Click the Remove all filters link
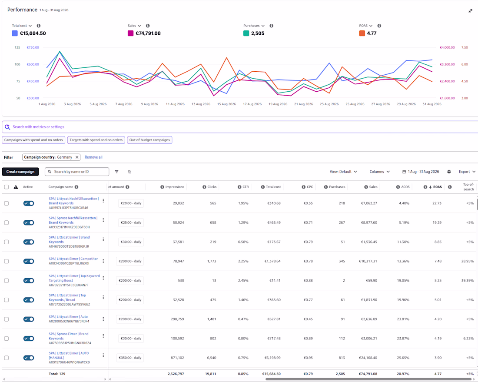 coord(93,157)
